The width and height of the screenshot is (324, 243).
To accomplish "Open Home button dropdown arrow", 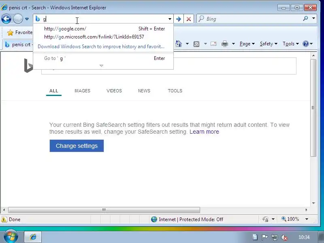I will click(x=187, y=44).
